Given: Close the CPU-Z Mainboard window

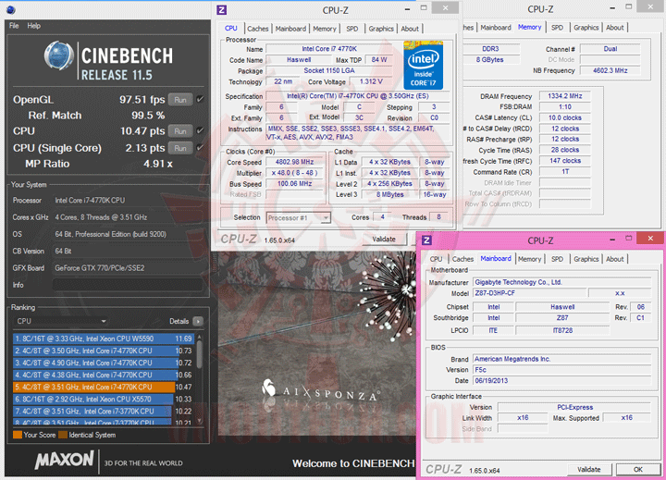Looking at the screenshot, I should pyautogui.click(x=650, y=239).
